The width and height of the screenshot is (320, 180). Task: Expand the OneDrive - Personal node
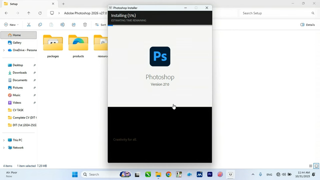click(x=4, y=50)
